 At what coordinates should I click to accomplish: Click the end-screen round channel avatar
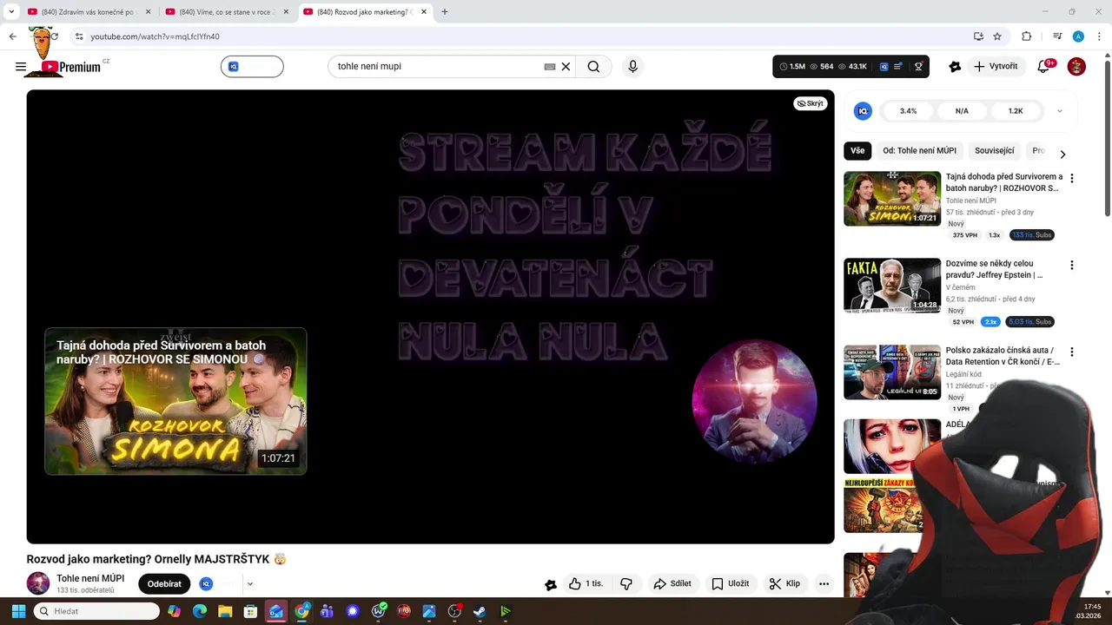click(754, 401)
